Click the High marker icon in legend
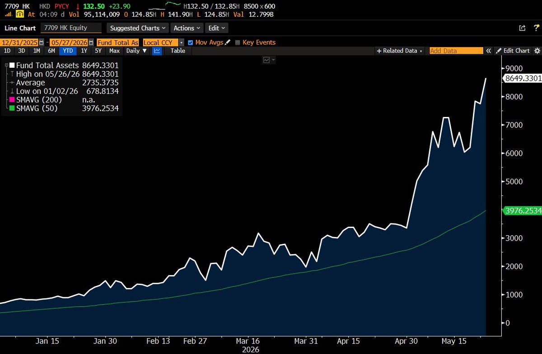This screenshot has height=354, width=542. click(12, 74)
